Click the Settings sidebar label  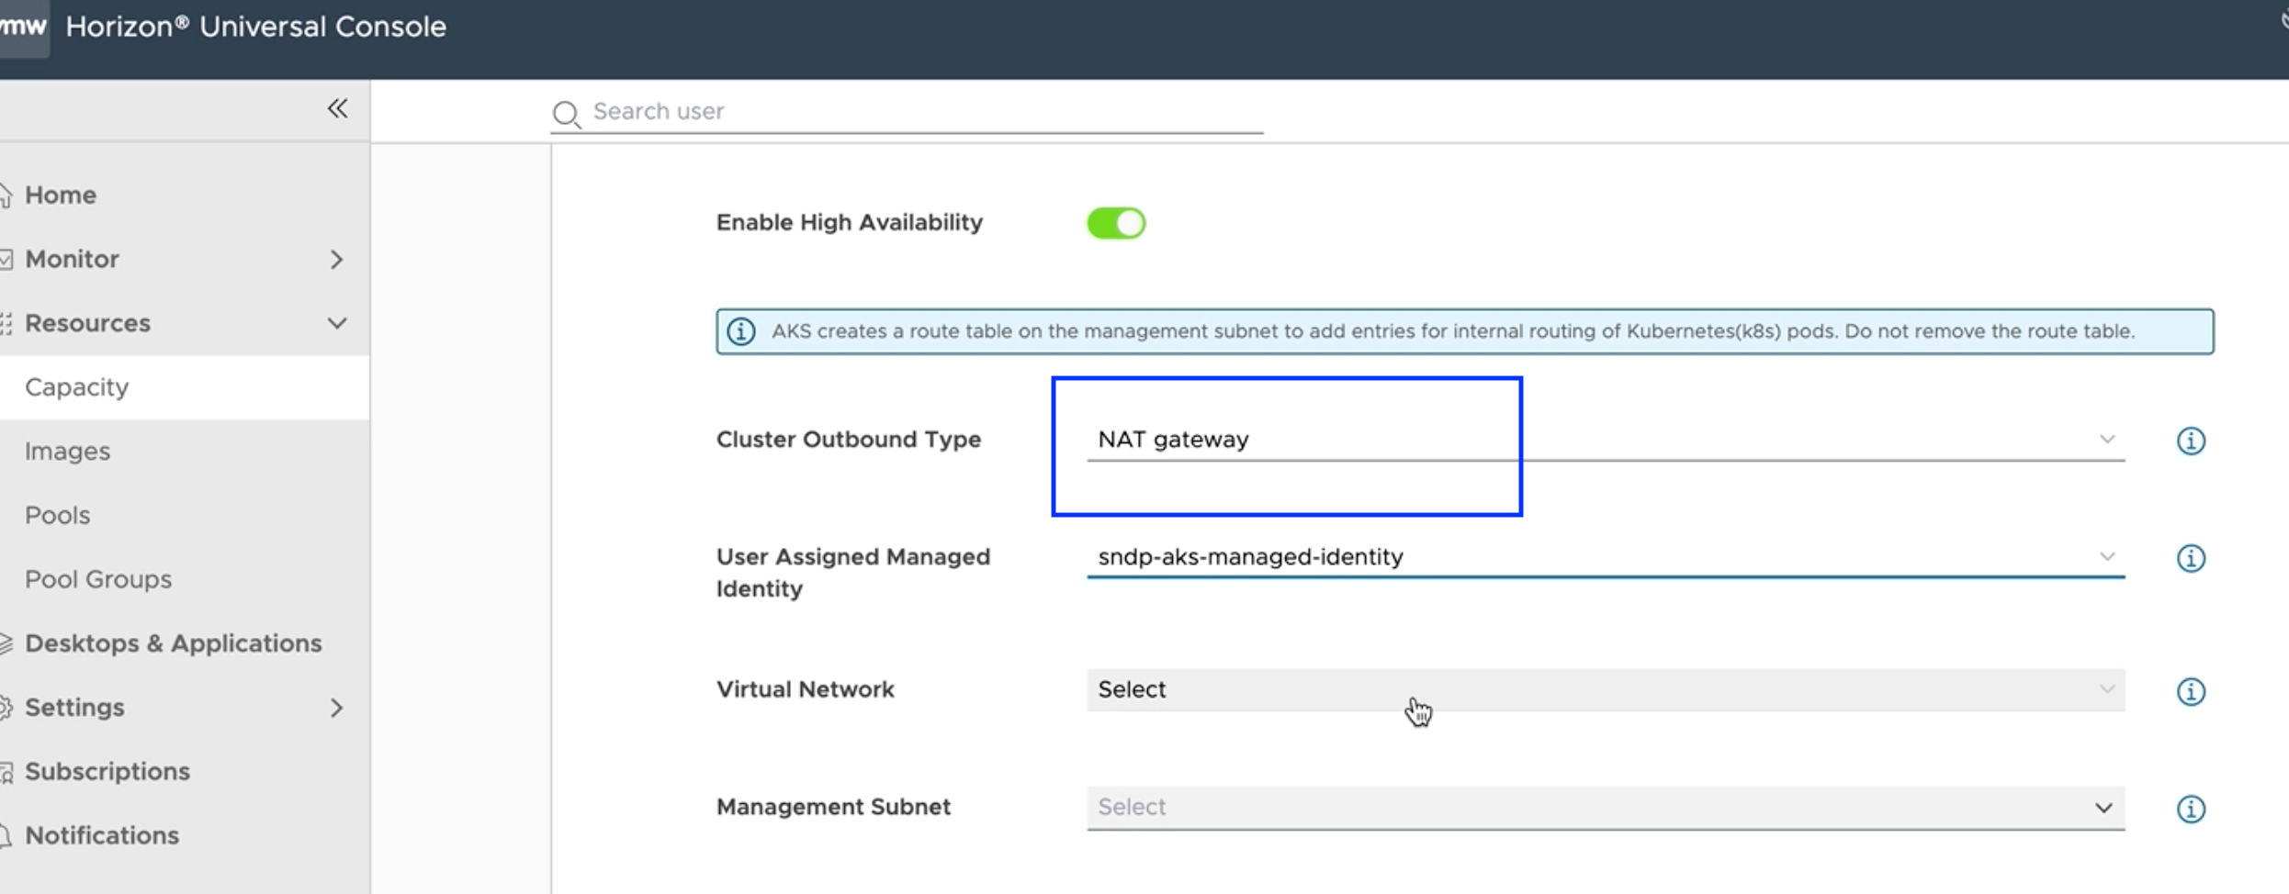[74, 708]
